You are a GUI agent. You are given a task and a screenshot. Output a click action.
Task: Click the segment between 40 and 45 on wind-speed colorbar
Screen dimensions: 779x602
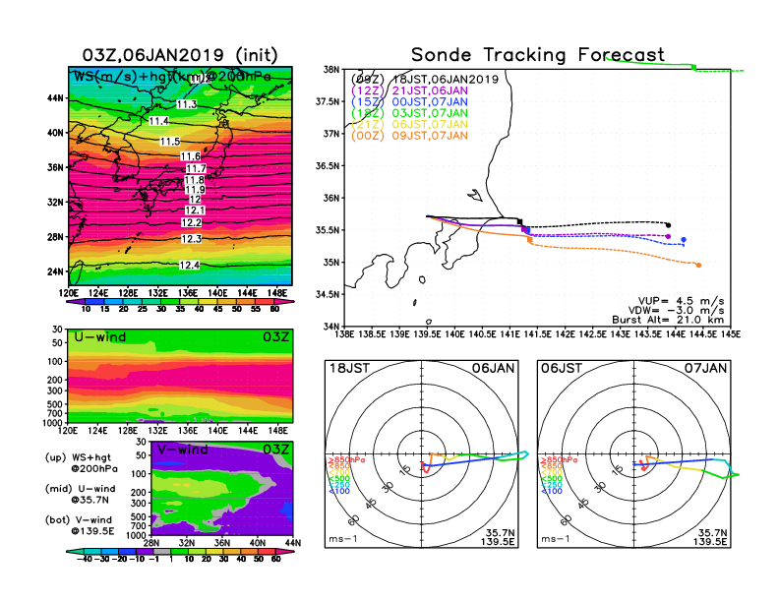click(x=209, y=302)
